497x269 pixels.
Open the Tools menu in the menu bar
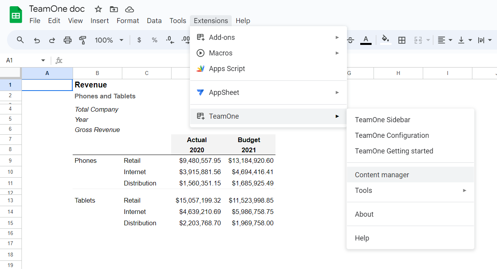(178, 21)
